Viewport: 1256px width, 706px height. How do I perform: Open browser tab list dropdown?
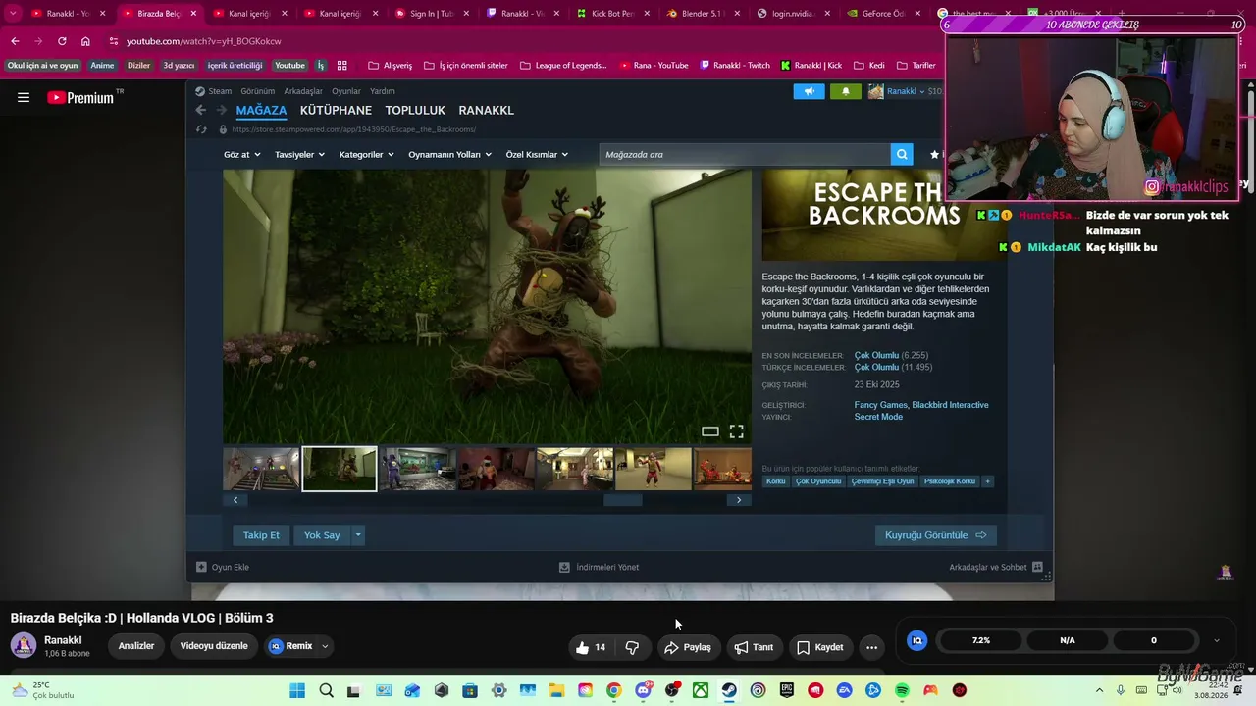[13, 14]
